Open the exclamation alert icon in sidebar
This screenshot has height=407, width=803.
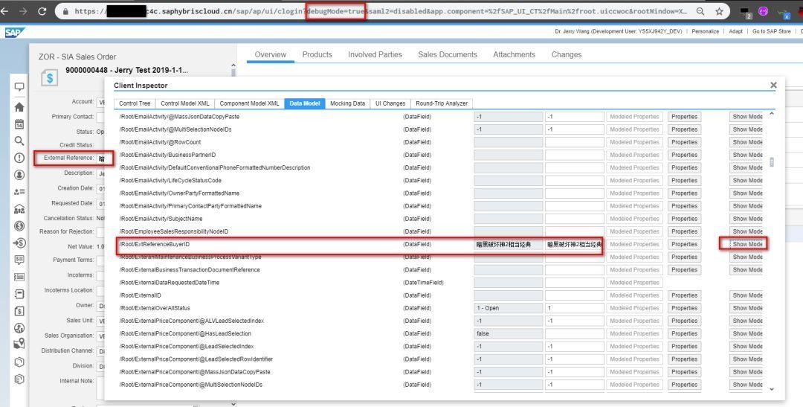coord(19,158)
